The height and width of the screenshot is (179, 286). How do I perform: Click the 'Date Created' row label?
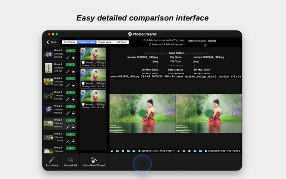click(x=175, y=70)
